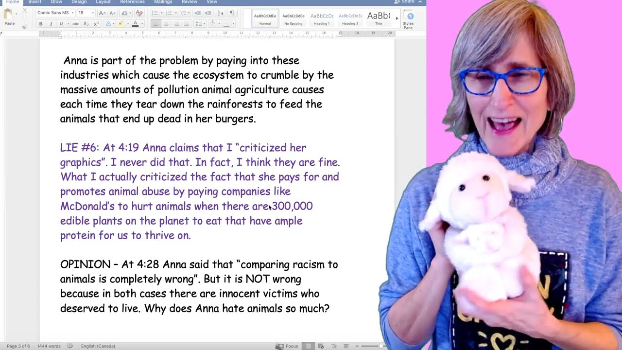Viewport: 622px width, 350px height.
Task: Switch to the References tab
Action: (x=132, y=2)
